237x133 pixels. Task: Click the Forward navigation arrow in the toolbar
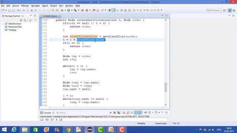[x=158, y=10]
